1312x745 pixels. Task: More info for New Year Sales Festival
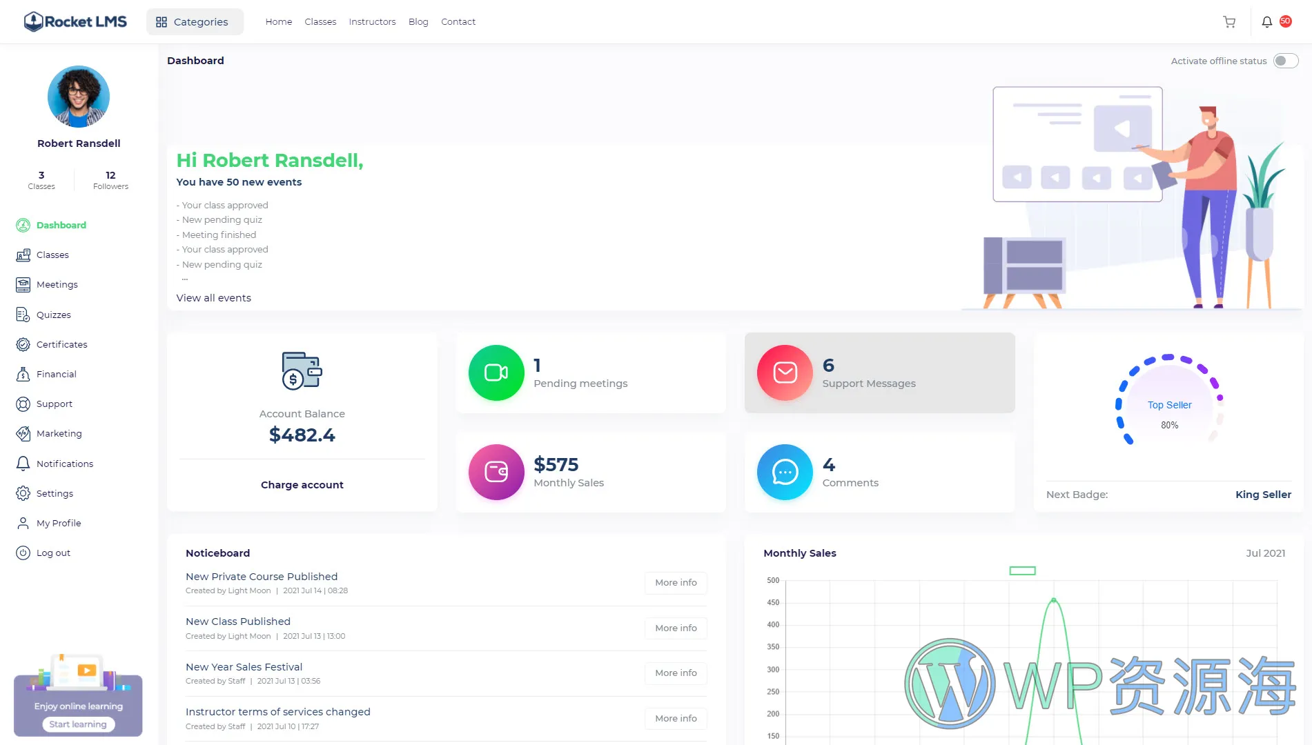(x=676, y=673)
